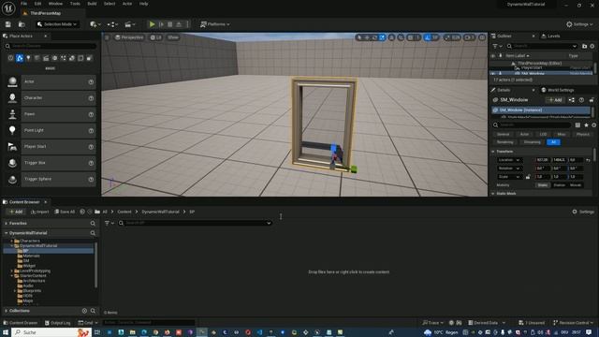Open the Tools menu

(75, 4)
